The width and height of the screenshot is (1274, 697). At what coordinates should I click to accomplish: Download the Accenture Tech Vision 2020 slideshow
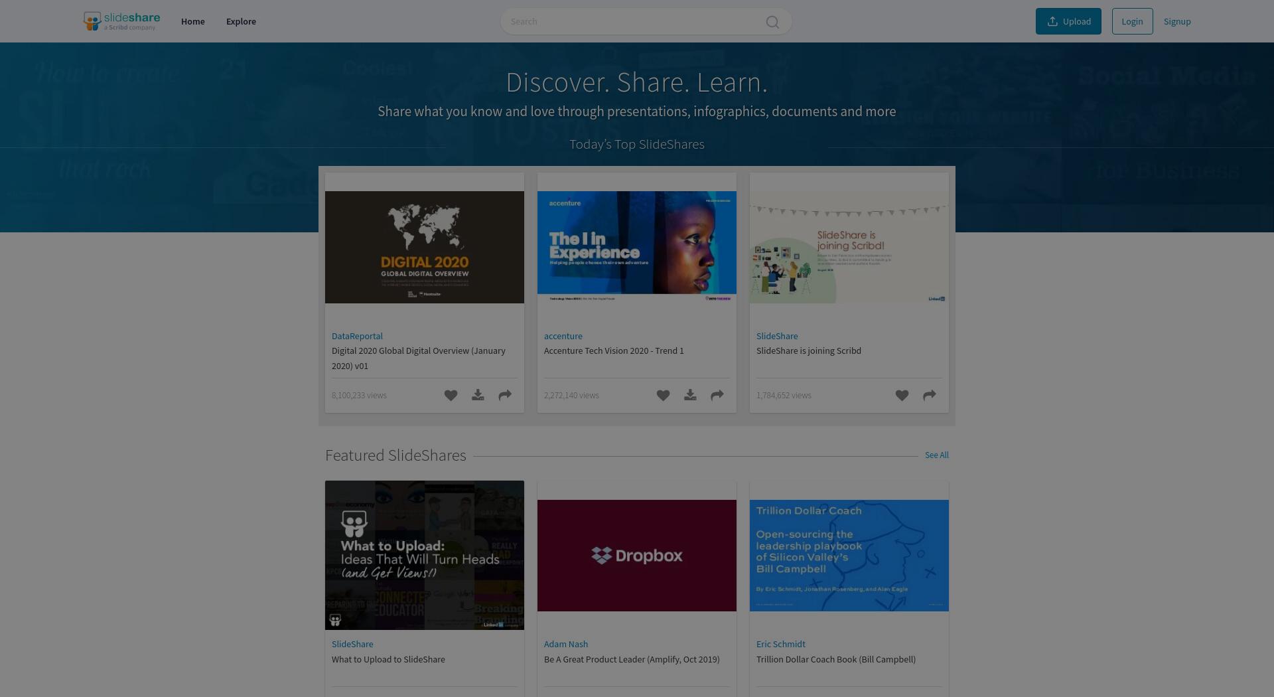coord(690,396)
